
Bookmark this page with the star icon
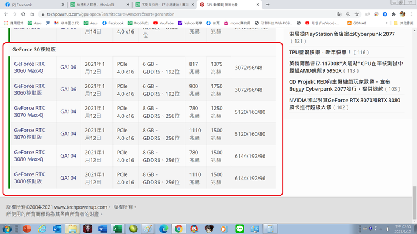[x=357, y=14]
